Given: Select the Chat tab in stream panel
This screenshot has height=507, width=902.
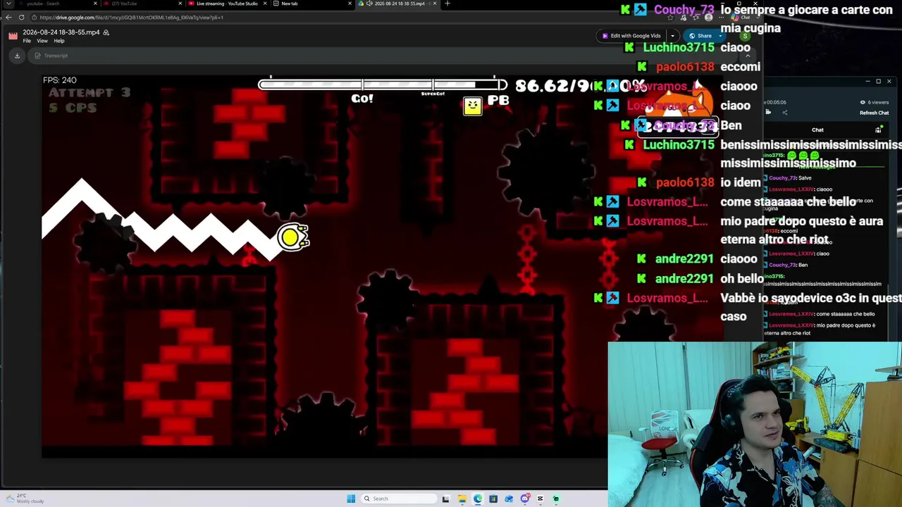Looking at the screenshot, I should pyautogui.click(x=817, y=130).
